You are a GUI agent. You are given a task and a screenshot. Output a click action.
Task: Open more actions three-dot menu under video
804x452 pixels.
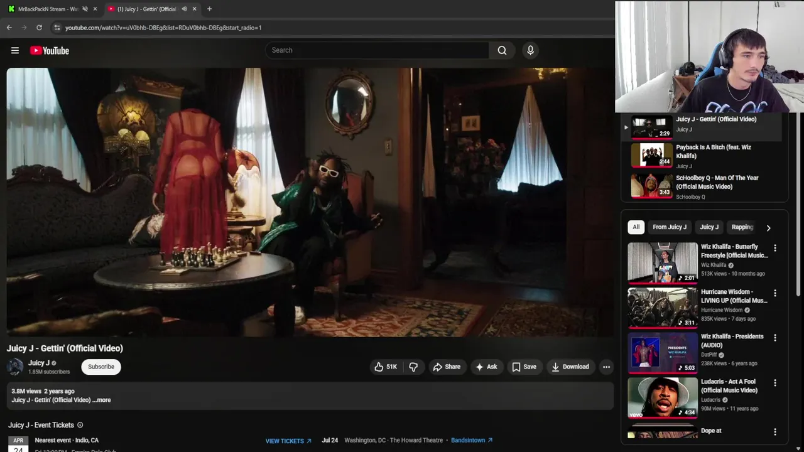click(606, 367)
